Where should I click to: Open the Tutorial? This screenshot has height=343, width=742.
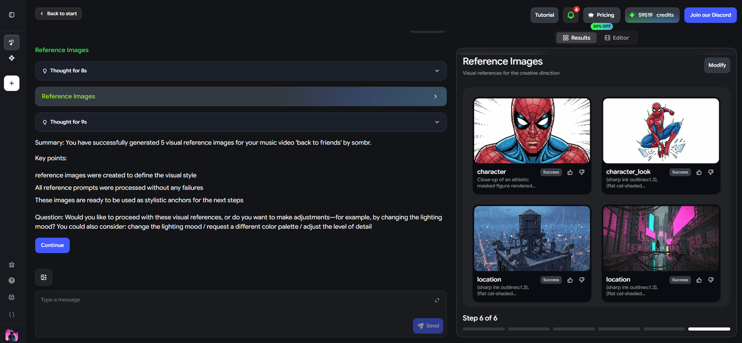[x=544, y=15]
